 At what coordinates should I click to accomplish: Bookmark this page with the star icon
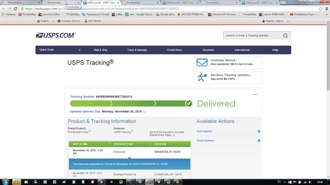320,9
